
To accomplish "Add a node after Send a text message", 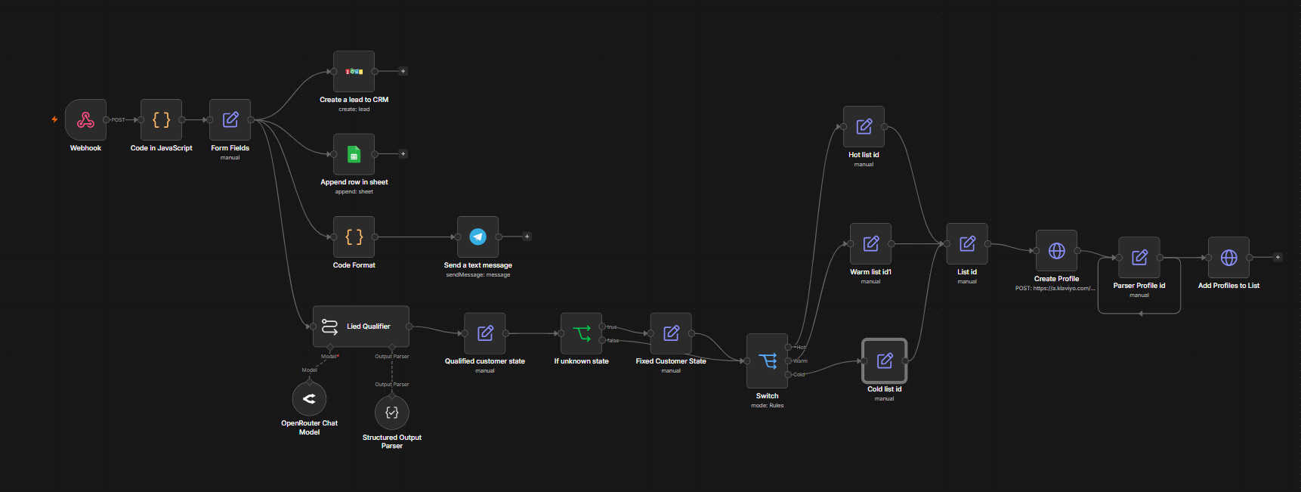I will [x=527, y=237].
